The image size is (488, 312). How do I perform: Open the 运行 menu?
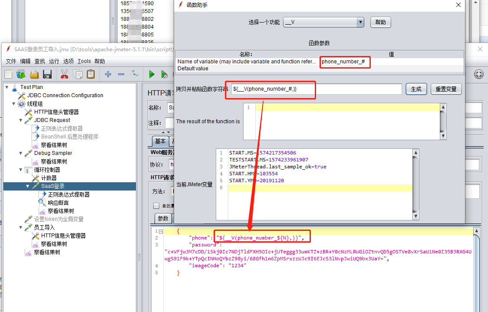(x=54, y=61)
